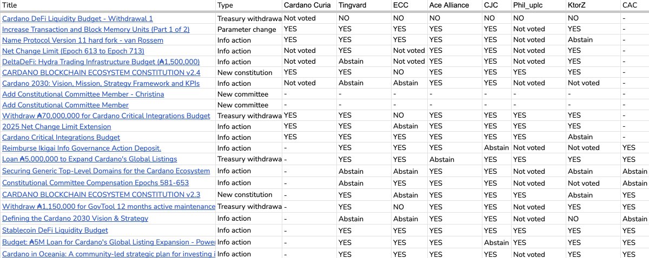
Task: Select the KtorZ column header
Action: pos(578,5)
